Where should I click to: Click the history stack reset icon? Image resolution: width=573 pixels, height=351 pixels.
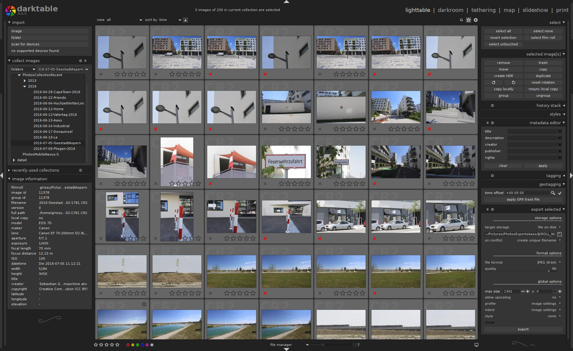pos(492,105)
